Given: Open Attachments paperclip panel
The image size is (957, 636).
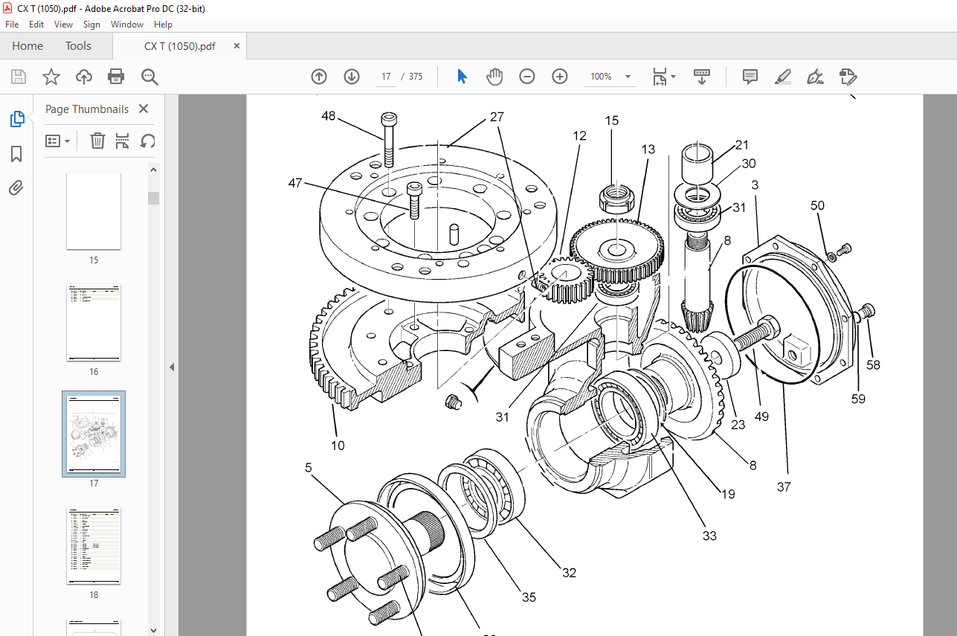Looking at the screenshot, I should 16,187.
